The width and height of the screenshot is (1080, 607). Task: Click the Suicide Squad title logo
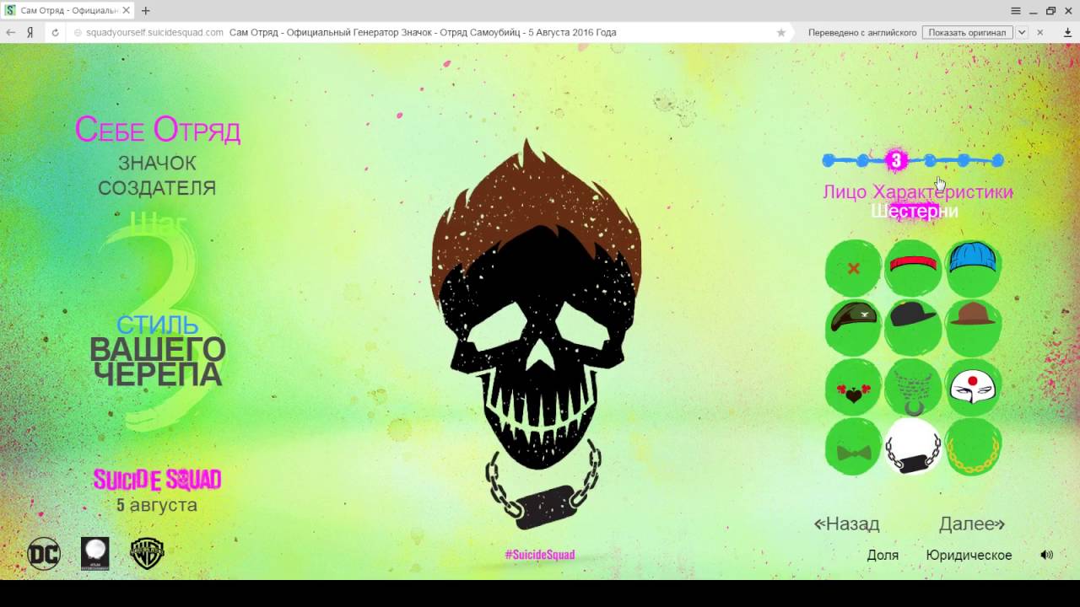coord(157,480)
